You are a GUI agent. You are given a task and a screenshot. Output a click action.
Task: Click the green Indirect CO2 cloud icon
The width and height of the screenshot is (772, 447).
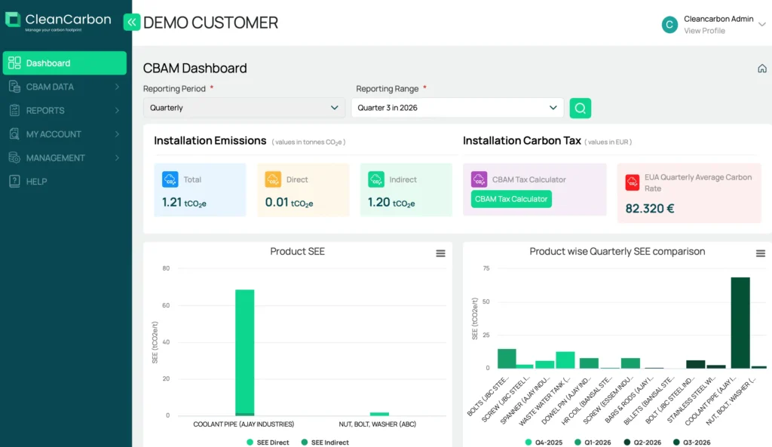pyautogui.click(x=375, y=179)
